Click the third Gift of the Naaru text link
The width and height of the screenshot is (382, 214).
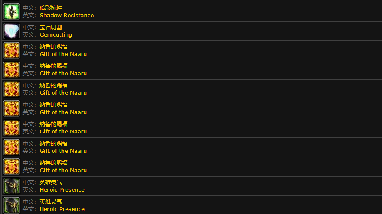click(63, 93)
